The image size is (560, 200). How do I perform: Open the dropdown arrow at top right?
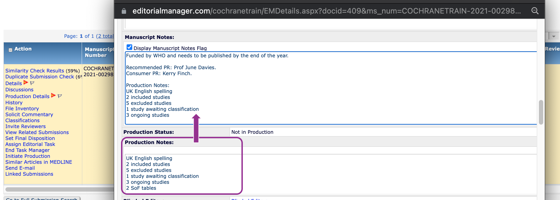coord(554,36)
